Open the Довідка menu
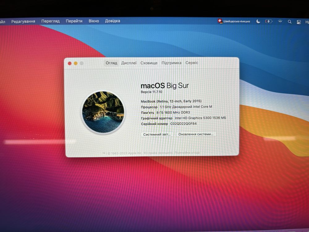 112,21
